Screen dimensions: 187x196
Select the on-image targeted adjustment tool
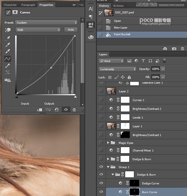point(7,30)
